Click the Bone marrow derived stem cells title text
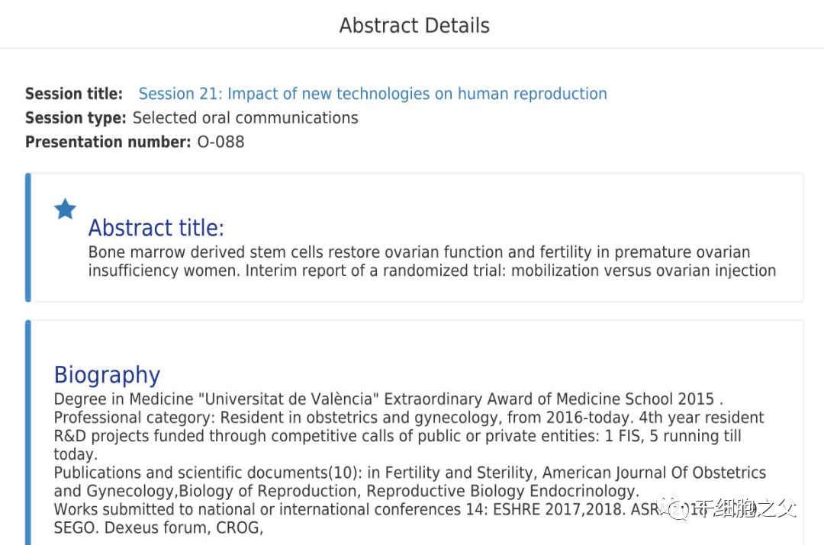The height and width of the screenshot is (545, 824). (432, 261)
